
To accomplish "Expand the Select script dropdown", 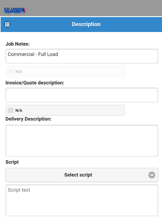I will tap(78, 175).
